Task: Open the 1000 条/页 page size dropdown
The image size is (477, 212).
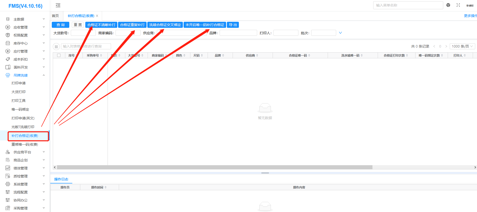Action: point(462,46)
